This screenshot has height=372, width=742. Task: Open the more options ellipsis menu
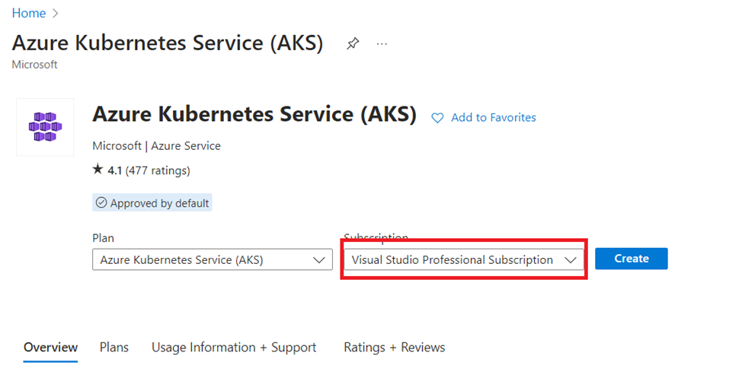(382, 44)
